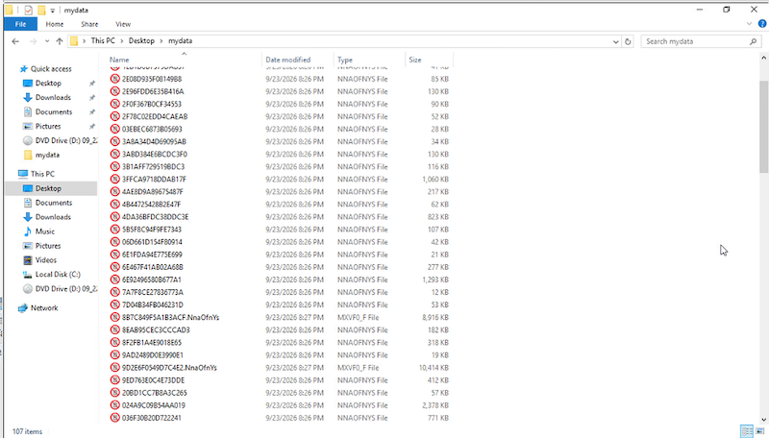Click icon of file 024A9C09B54AA019
The height and width of the screenshot is (438, 769).
click(x=114, y=405)
